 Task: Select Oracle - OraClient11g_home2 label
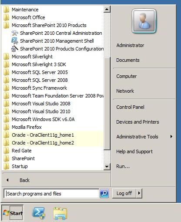[x=43, y=143]
